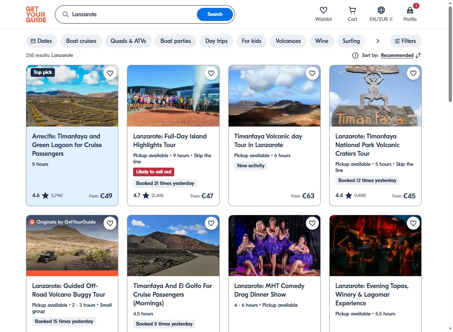This screenshot has height=332, width=453.
Task: Select the Boat cruises filter chip
Action: point(81,41)
